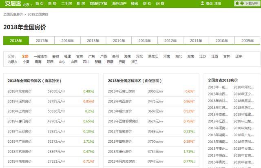Open 2018年一线... province link
The image size is (261, 168).
click(x=218, y=87)
